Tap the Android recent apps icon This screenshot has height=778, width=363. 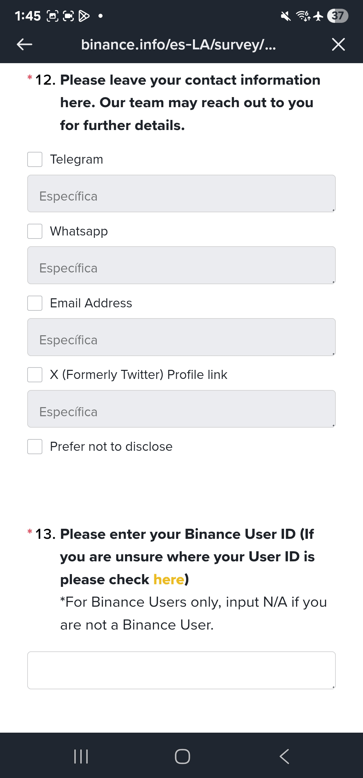tap(81, 757)
